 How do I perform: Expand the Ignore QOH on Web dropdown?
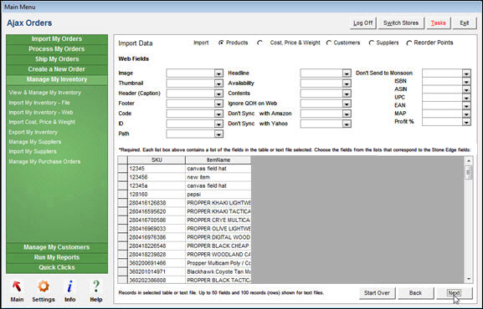[x=347, y=104]
